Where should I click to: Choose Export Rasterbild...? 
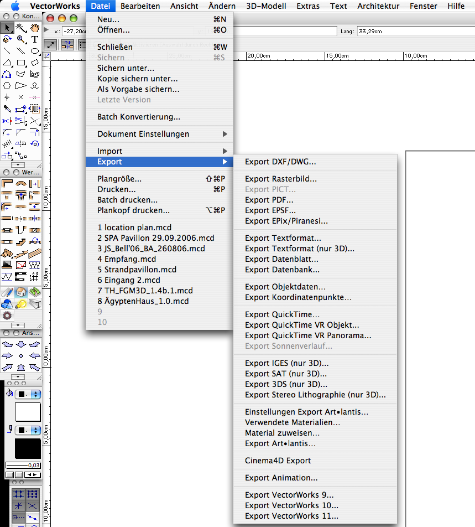click(x=315, y=179)
